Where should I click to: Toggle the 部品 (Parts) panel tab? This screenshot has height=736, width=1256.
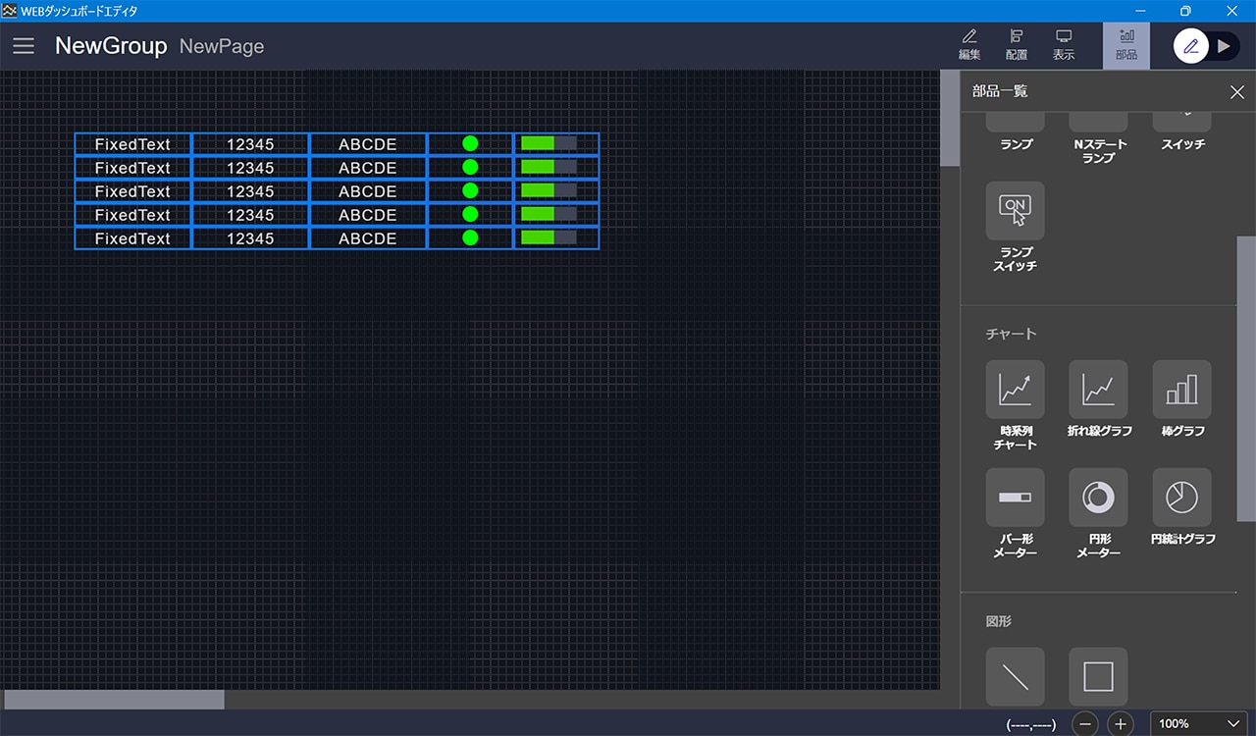point(1126,45)
